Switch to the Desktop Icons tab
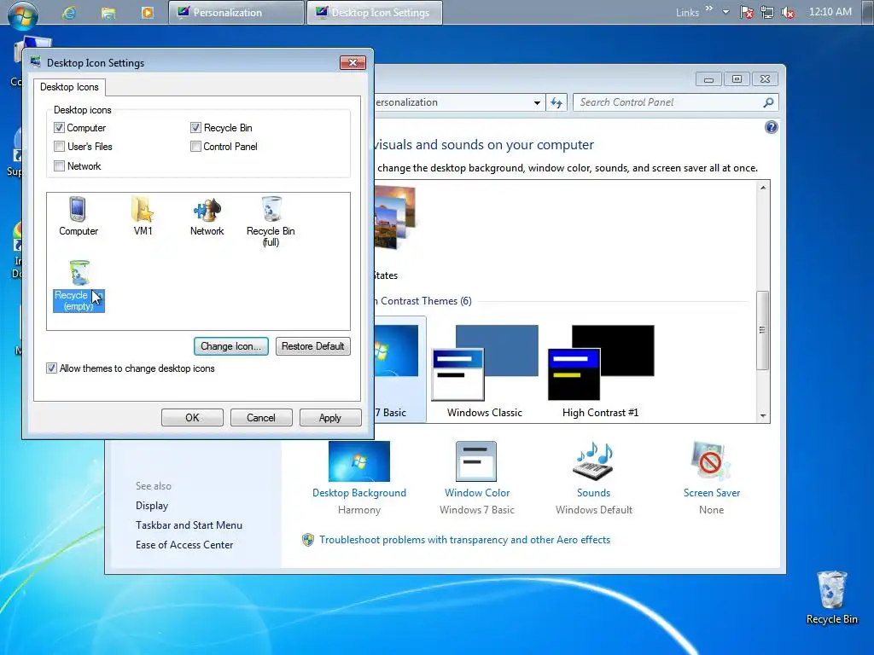The image size is (874, 655). pyautogui.click(x=69, y=87)
